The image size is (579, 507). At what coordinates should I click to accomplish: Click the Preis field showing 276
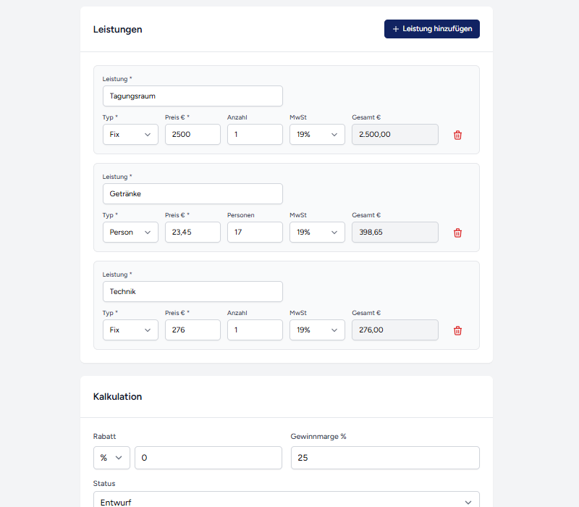(193, 330)
